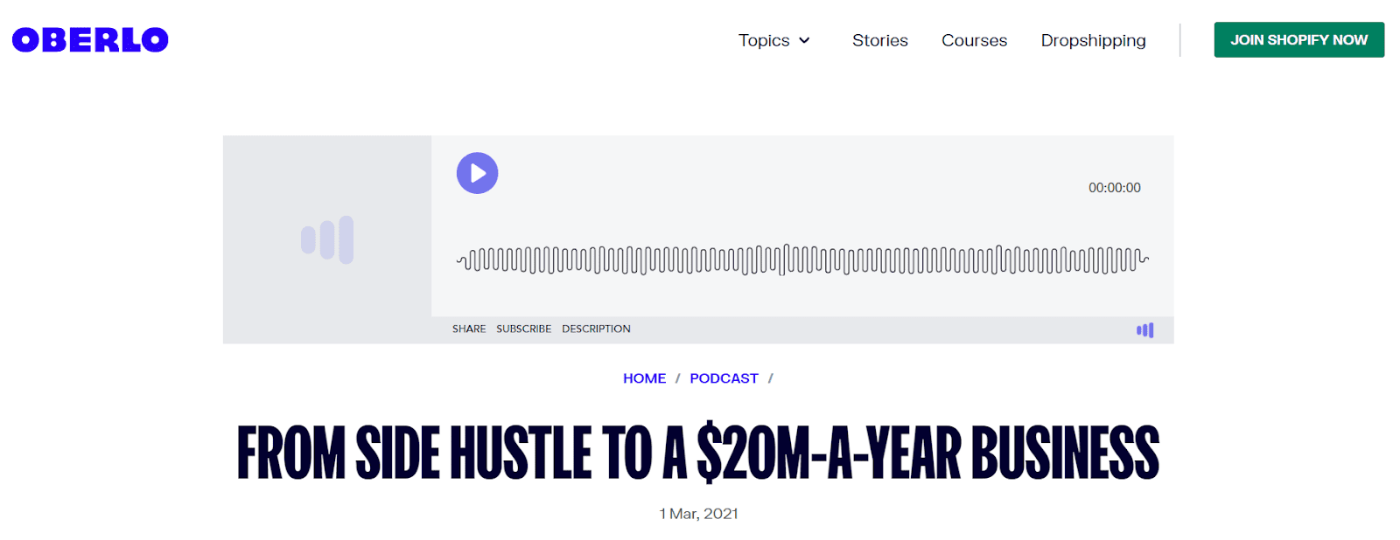Screen dimensions: 1400x540
Task: Click the podcast artwork placeholder icon
Action: click(x=327, y=239)
